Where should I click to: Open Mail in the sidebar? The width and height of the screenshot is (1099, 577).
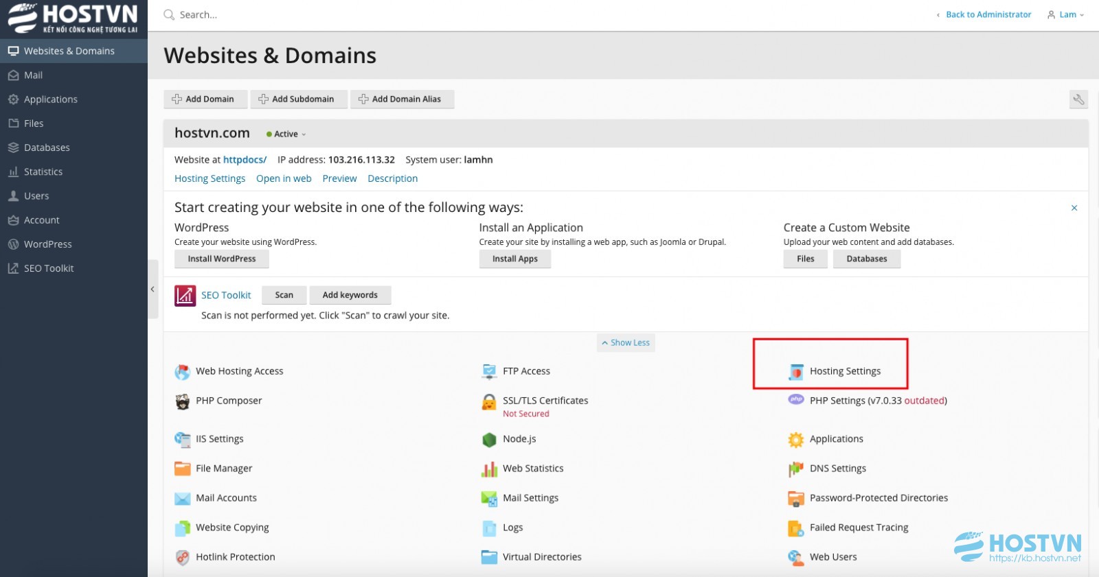pyautogui.click(x=73, y=75)
